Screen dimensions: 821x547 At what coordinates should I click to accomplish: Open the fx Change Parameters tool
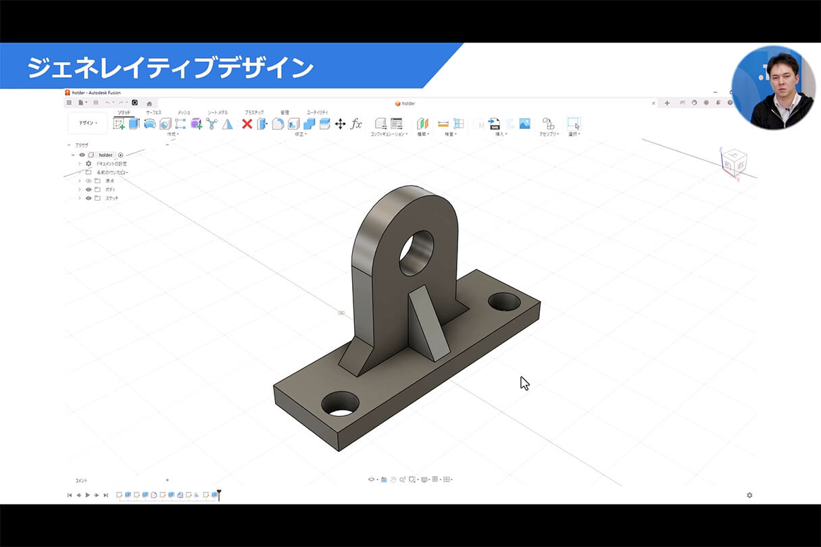[357, 124]
